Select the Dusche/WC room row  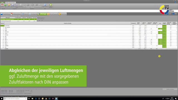coord(89,27)
